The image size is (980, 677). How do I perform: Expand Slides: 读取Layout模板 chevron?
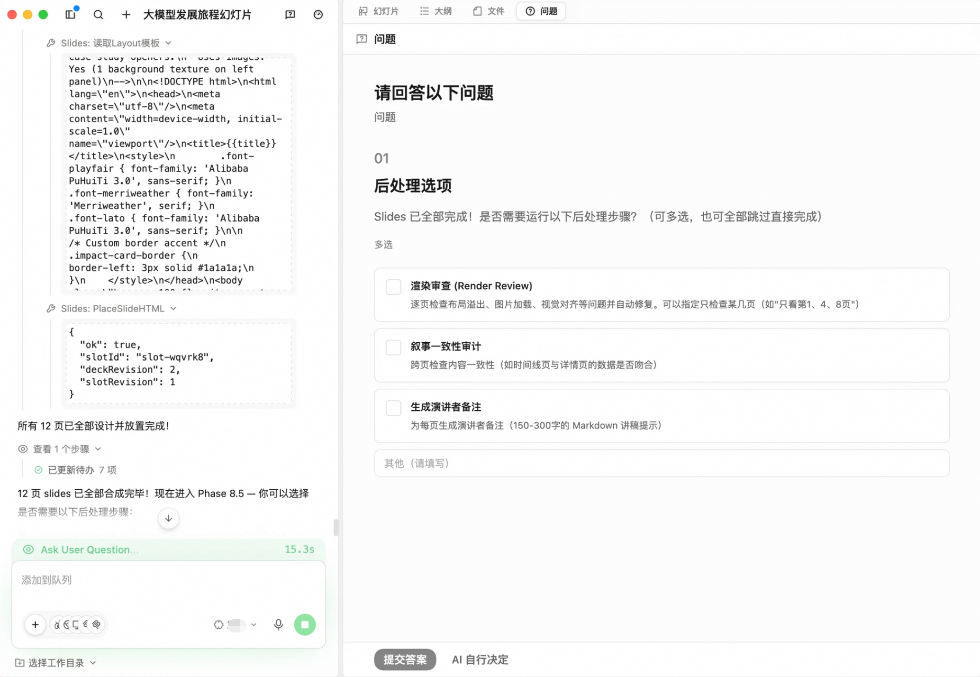(168, 43)
